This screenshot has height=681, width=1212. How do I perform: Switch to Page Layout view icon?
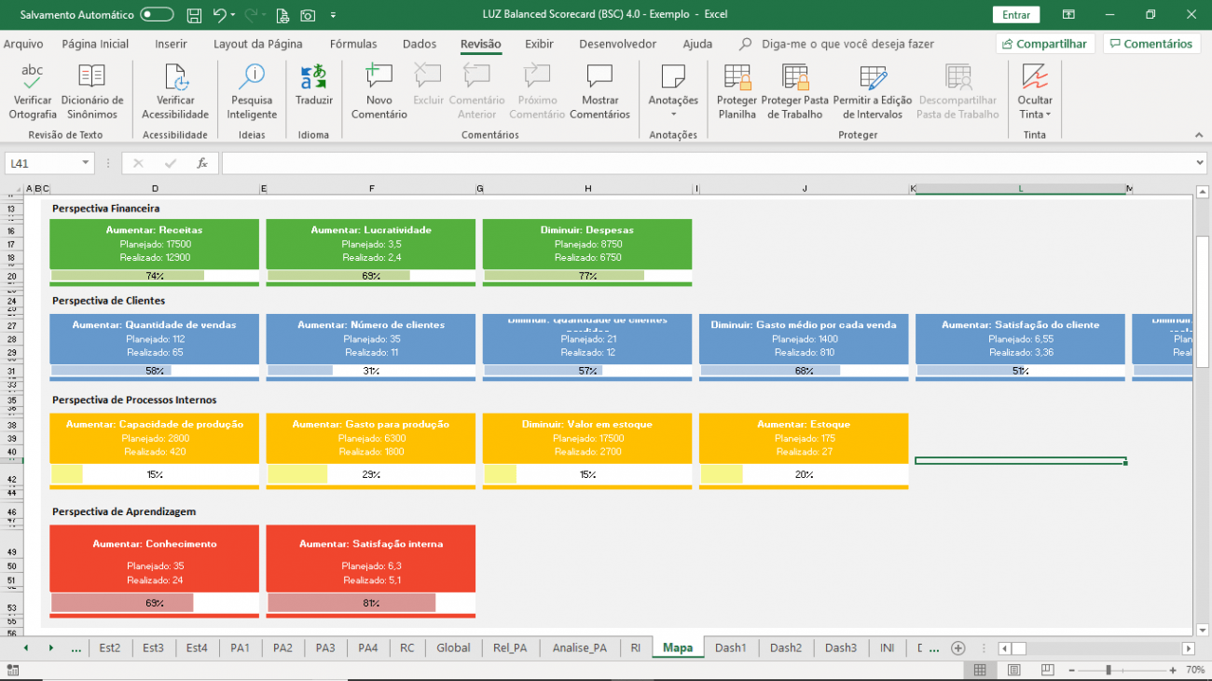1013,670
